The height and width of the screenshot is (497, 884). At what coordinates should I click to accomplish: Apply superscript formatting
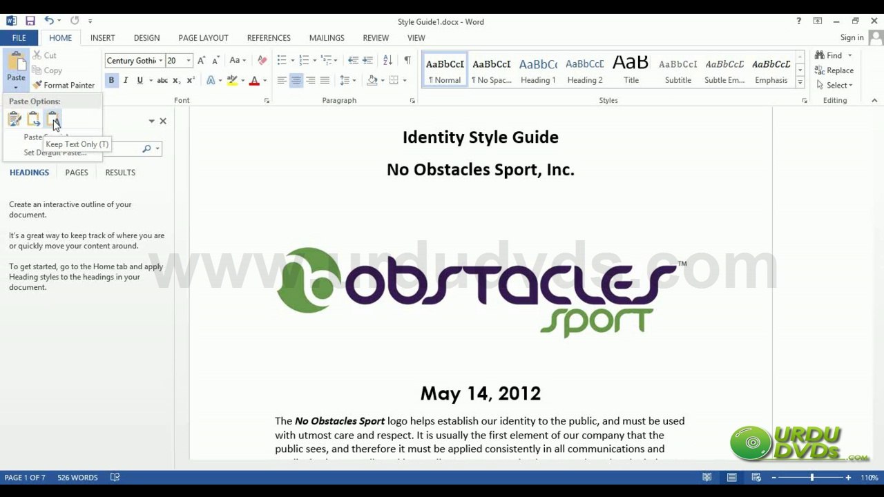[191, 81]
